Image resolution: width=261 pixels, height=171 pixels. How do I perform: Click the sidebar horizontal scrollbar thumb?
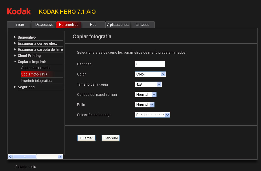pos(25,157)
